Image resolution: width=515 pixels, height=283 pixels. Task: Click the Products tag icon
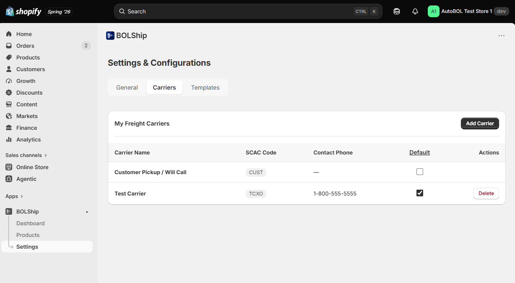(x=9, y=57)
